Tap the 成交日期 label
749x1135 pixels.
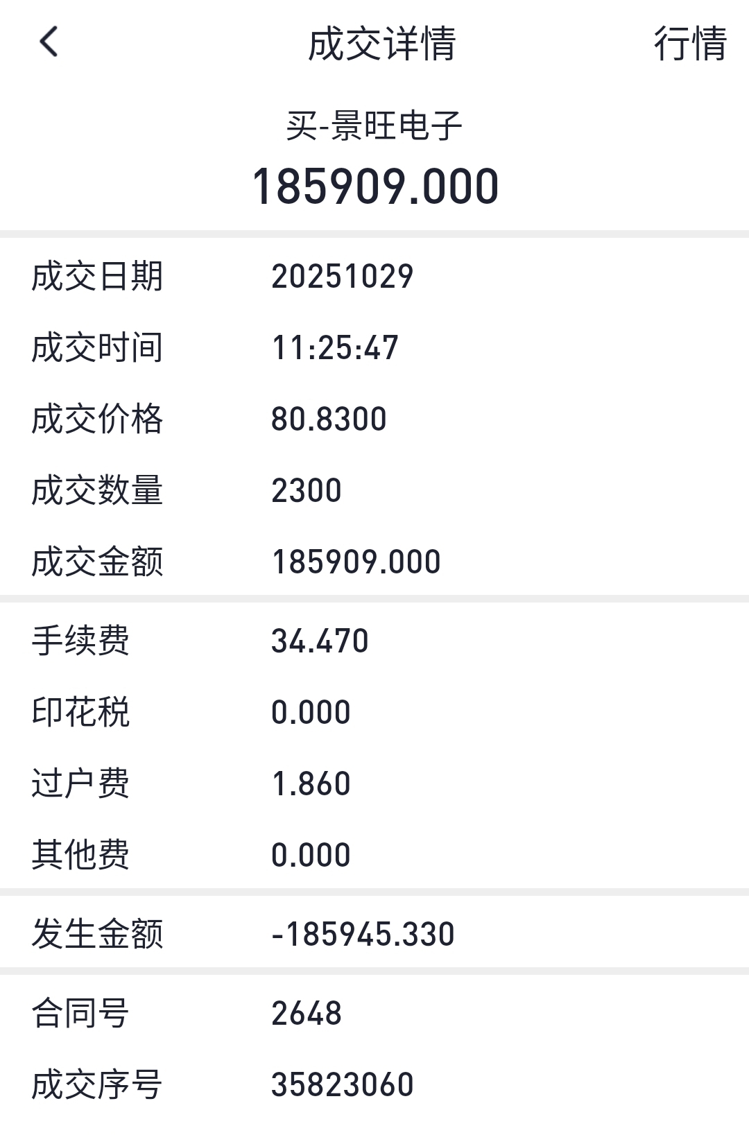pos(97,277)
